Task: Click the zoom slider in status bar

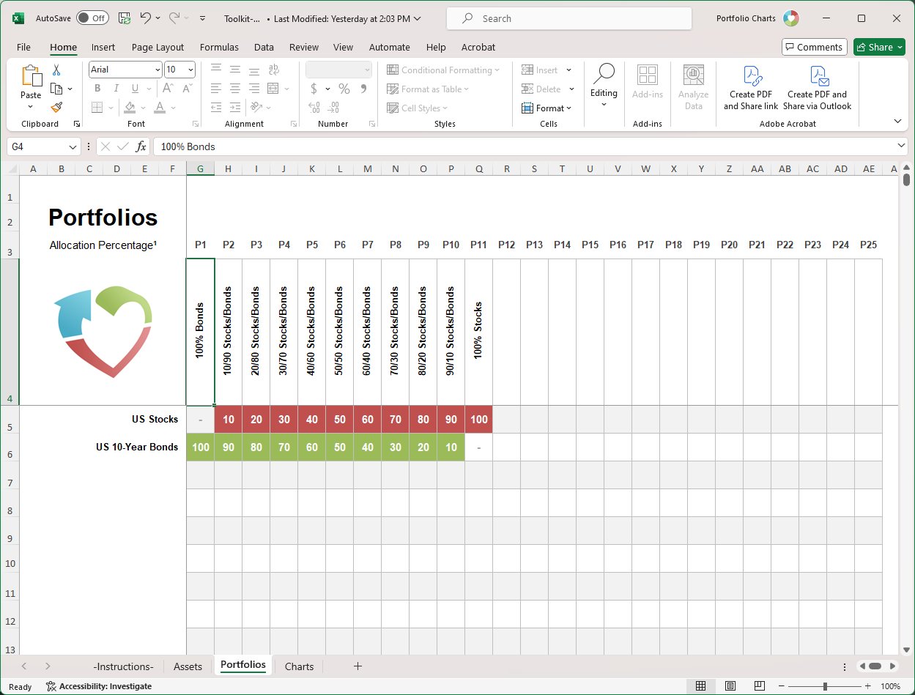Action: tap(825, 686)
